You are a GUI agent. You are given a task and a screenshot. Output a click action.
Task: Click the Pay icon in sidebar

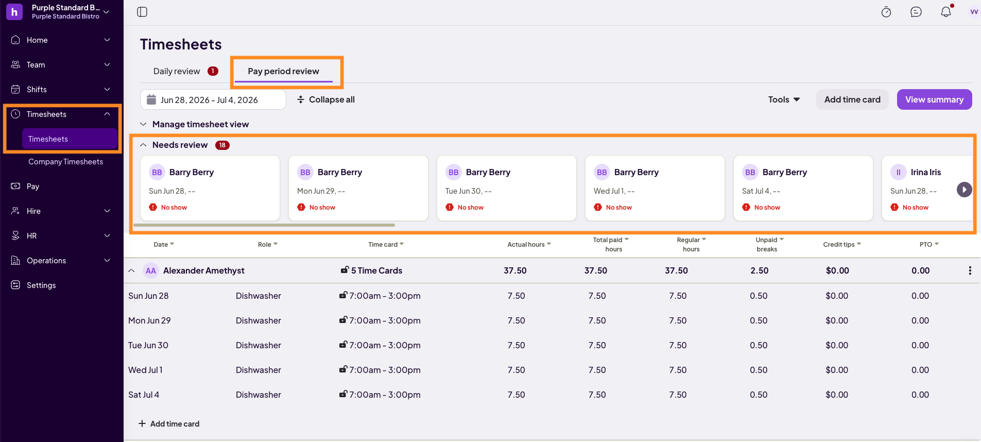(x=15, y=186)
